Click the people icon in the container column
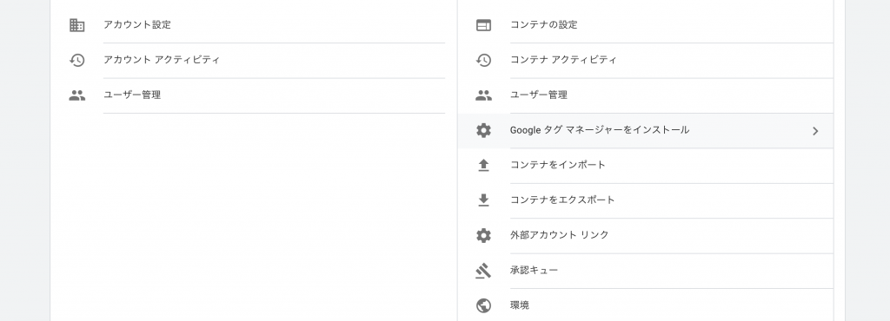Viewport: 890px width, 321px height. 483,95
